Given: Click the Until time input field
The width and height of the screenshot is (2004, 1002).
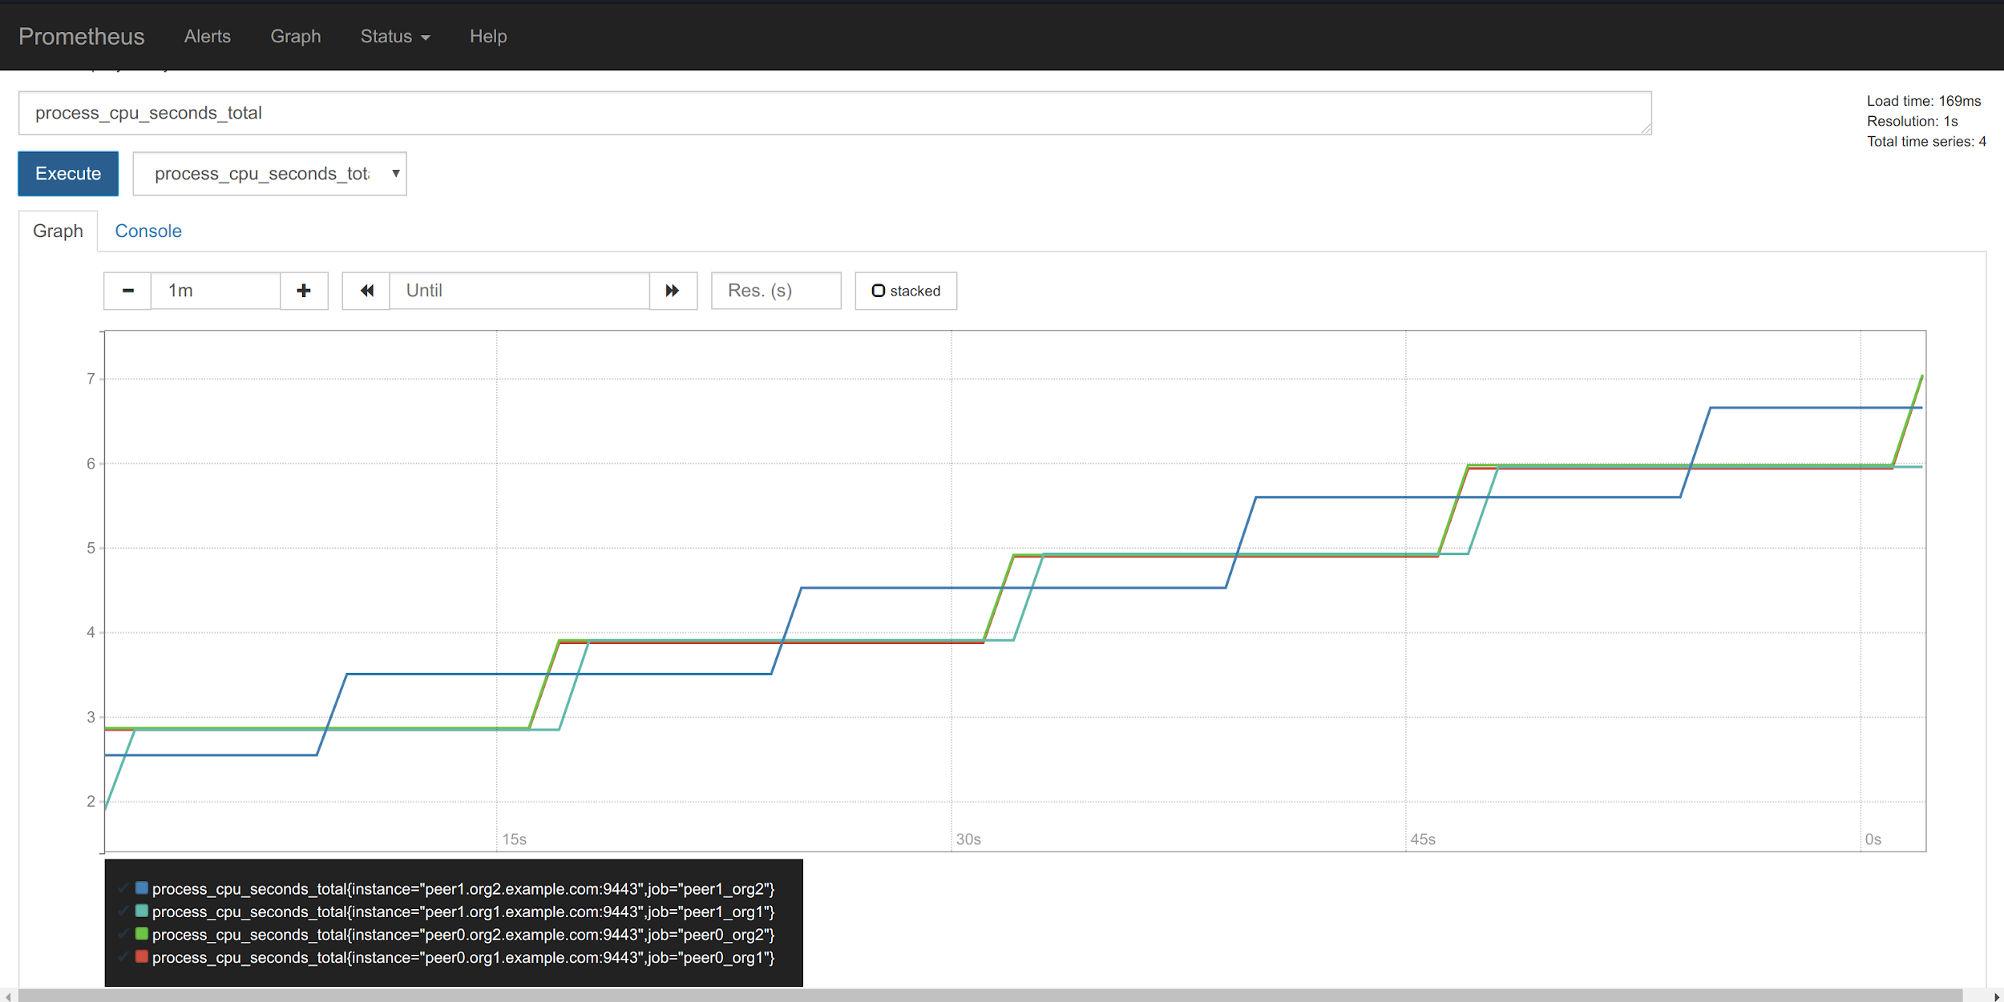Looking at the screenshot, I should (x=519, y=291).
